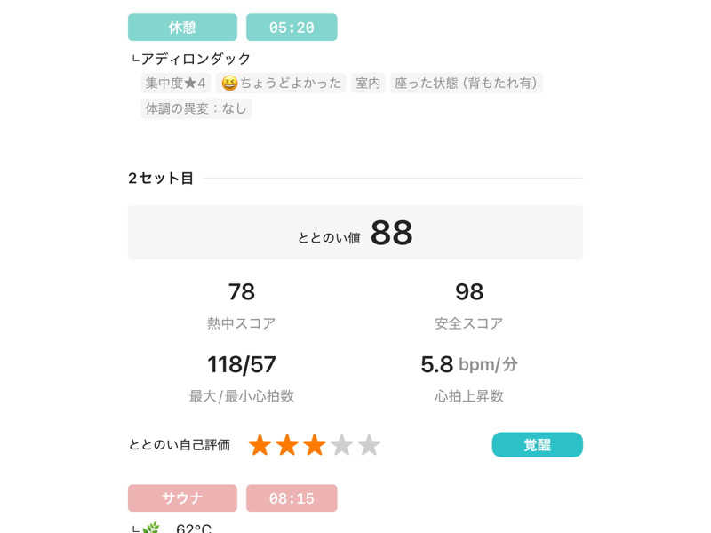Click the ととのい値 88 panel
Screen dimensions: 711x533
pos(355,233)
